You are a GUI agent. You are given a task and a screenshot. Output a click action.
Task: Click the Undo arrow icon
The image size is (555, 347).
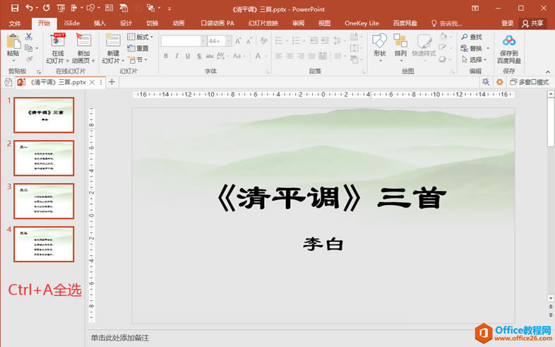pos(29,8)
